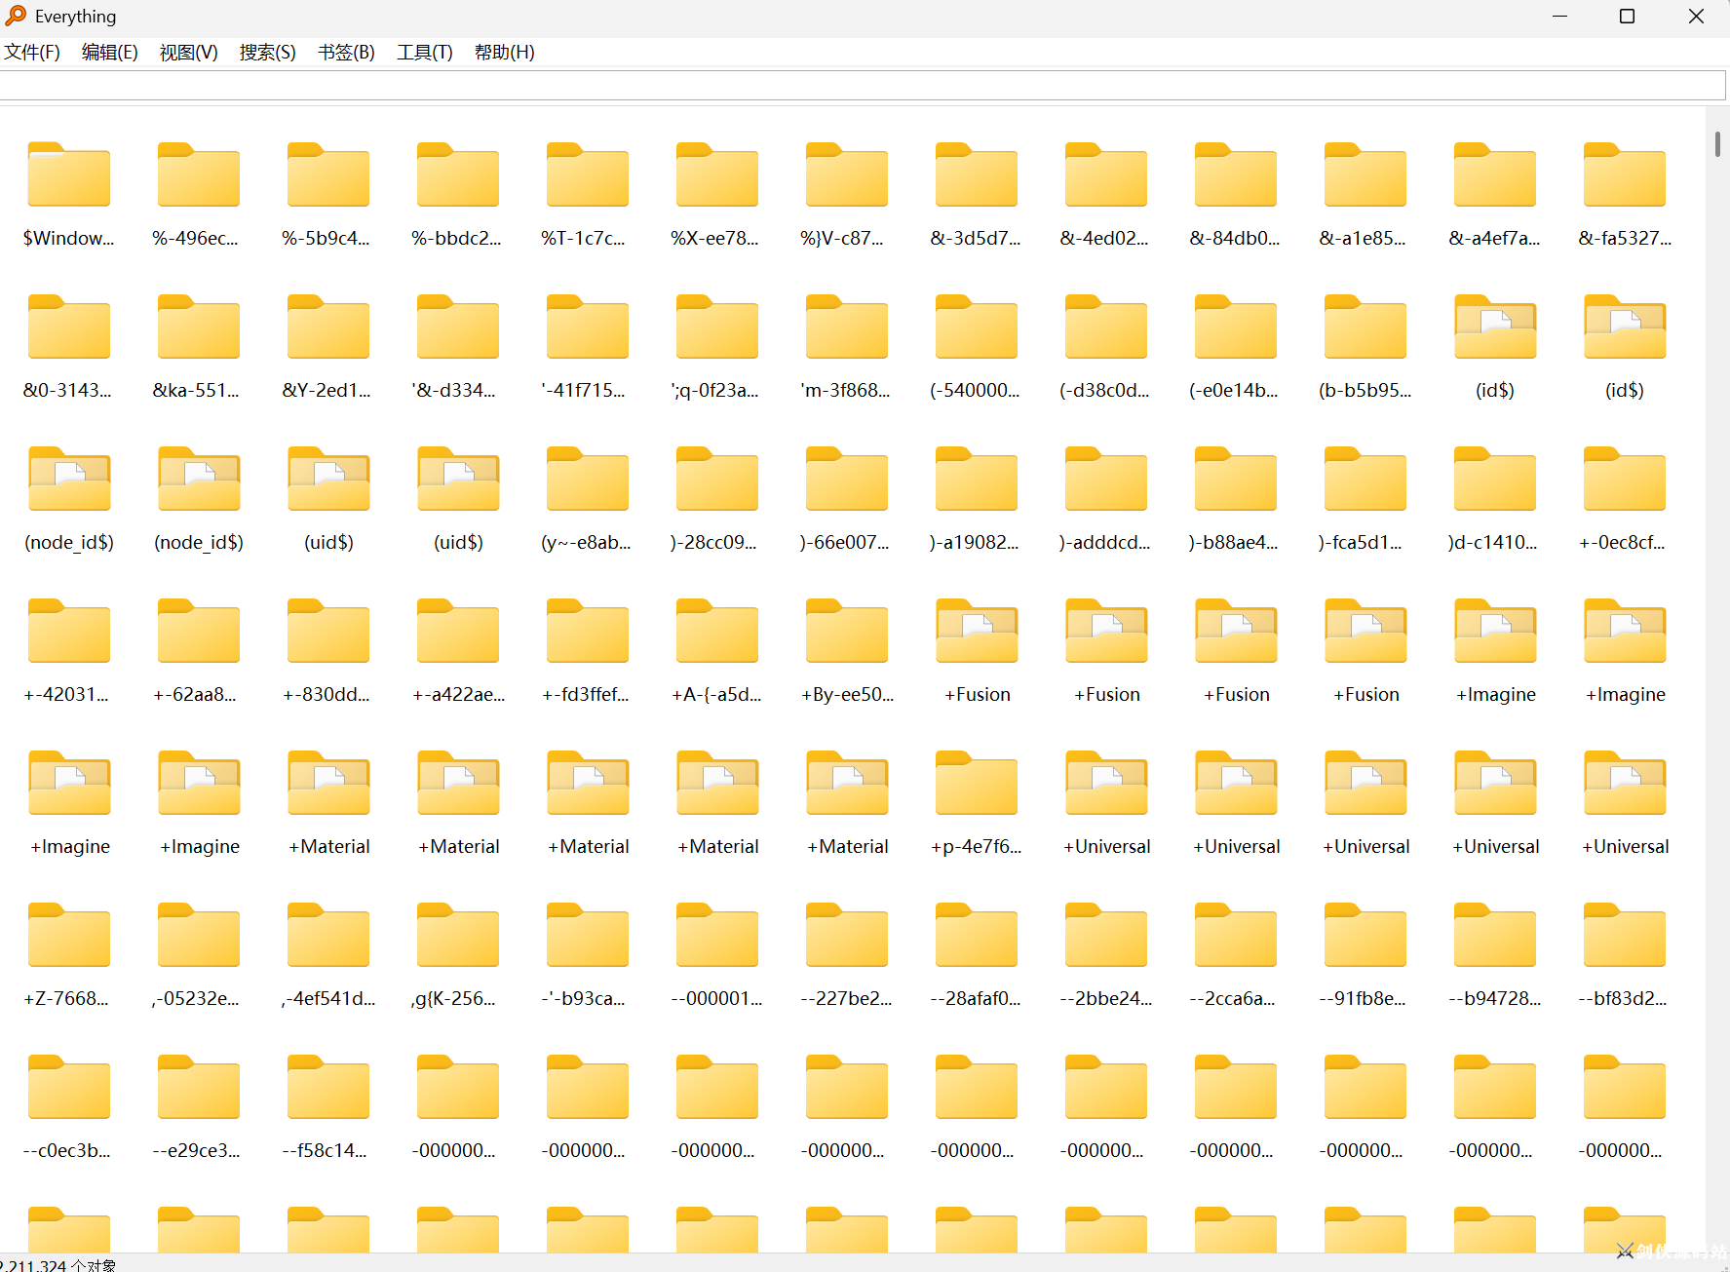
Task: Click the +p-4e7f6... folder icon
Action: click(977, 784)
